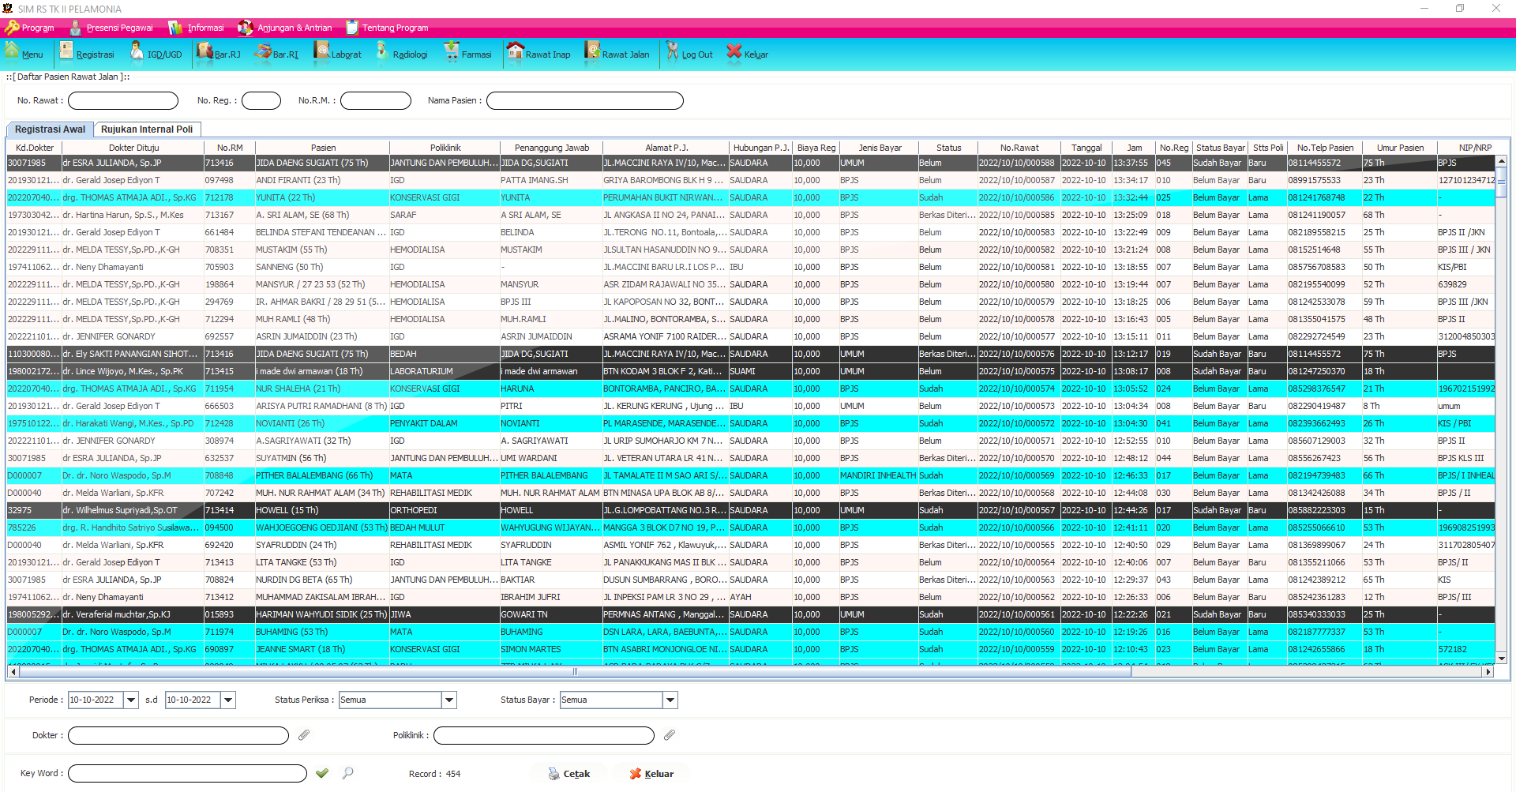Click the magnifier search icon near Key Word
Screen dimensions: 1516x792
pos(348,773)
